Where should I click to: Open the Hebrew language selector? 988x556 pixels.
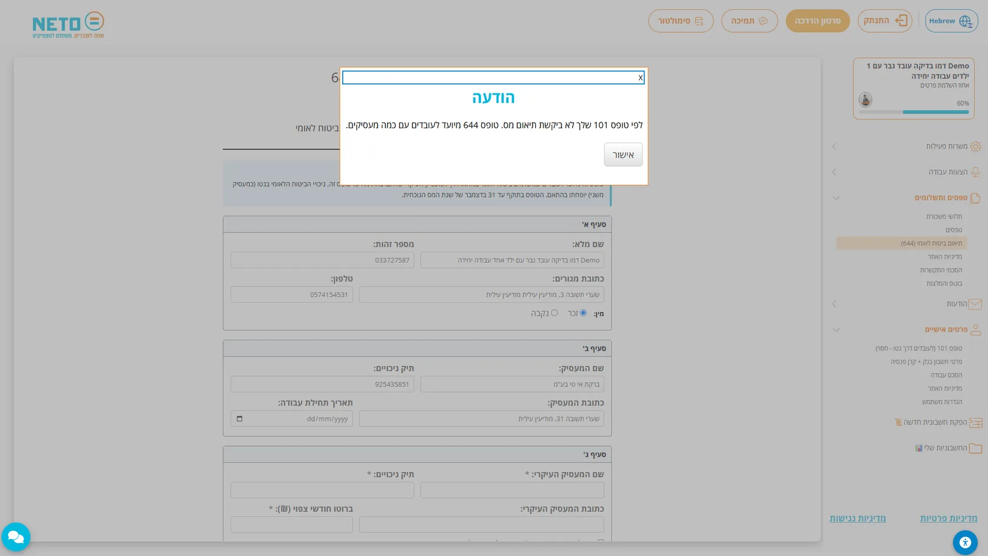coord(951,21)
